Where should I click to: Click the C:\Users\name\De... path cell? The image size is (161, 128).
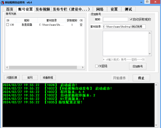tap(51, 25)
